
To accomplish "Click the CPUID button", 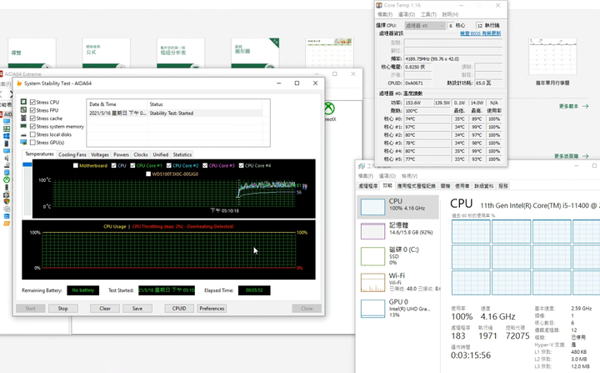I will (x=179, y=309).
